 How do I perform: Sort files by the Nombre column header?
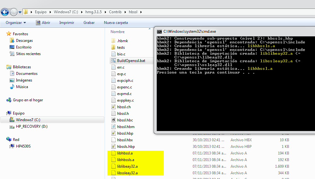117,32
